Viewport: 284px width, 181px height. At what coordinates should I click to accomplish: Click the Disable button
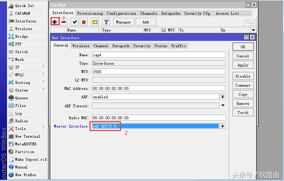click(x=243, y=76)
